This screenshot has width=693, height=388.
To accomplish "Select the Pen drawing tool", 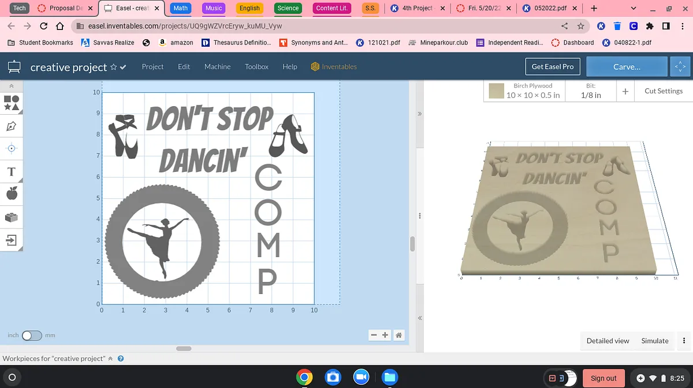I will 12,126.
